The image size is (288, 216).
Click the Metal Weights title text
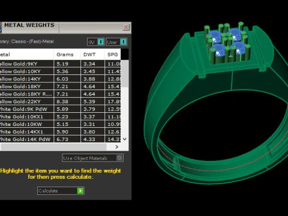(x=29, y=25)
